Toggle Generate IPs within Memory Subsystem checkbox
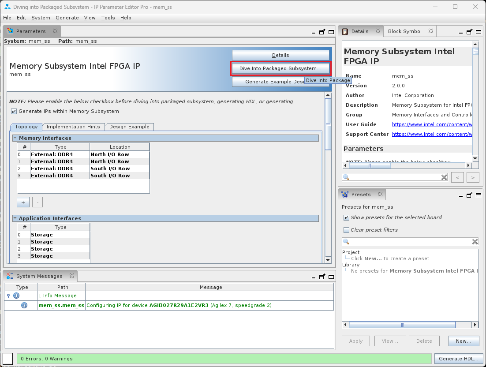This screenshot has width=486, height=367. [14, 112]
